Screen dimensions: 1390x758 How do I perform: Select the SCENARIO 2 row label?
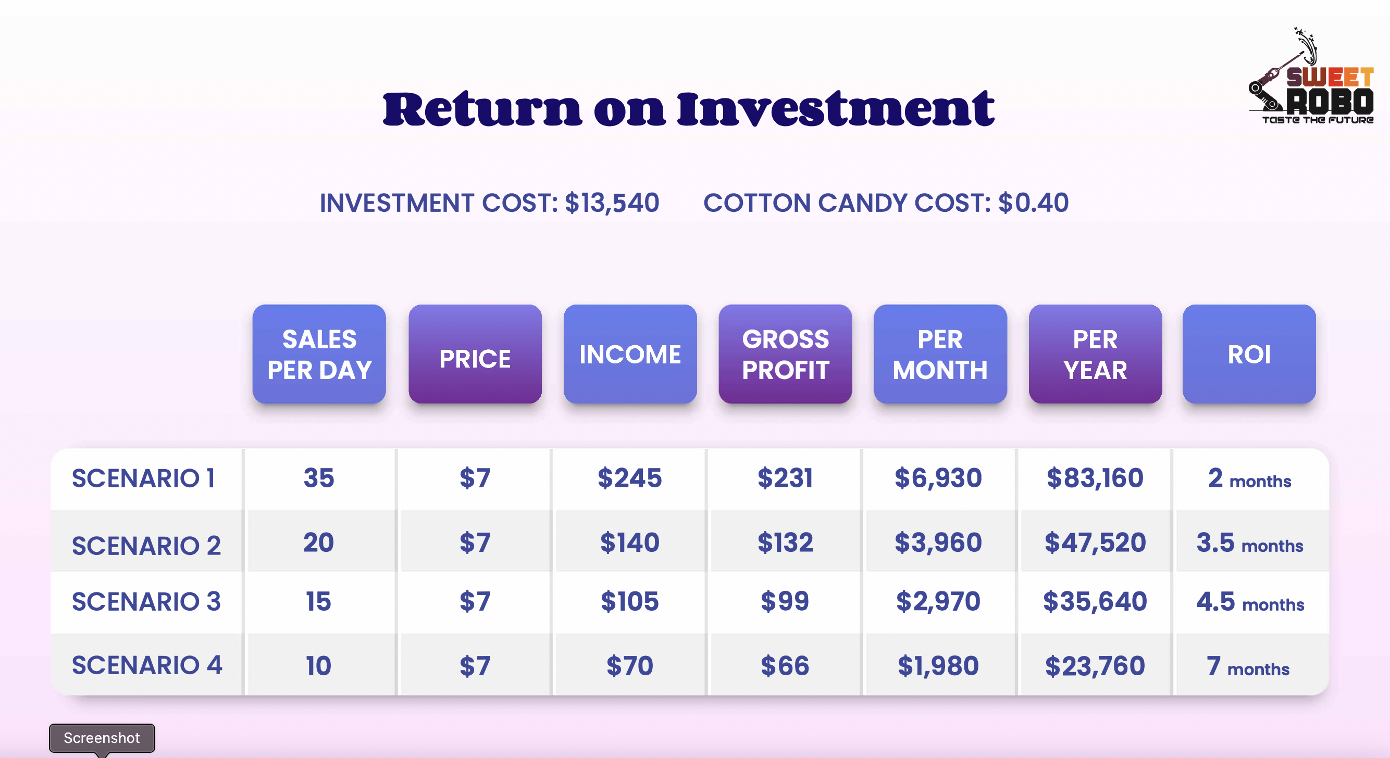coord(146,545)
